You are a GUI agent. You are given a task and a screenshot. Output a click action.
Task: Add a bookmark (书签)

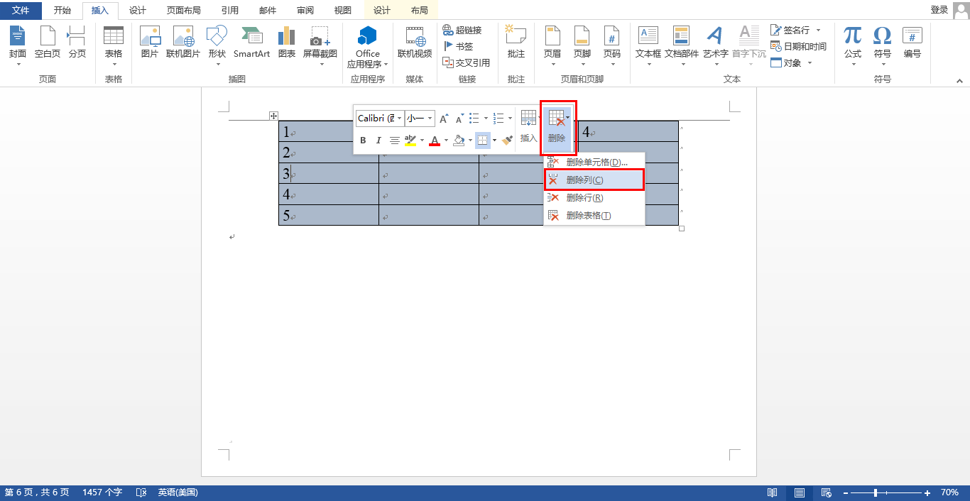click(x=458, y=46)
